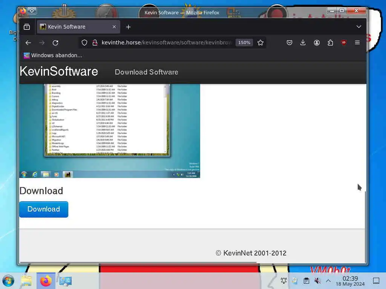Focus the kevinthe.horse address bar
This screenshot has height=289, width=386.
[x=167, y=43]
